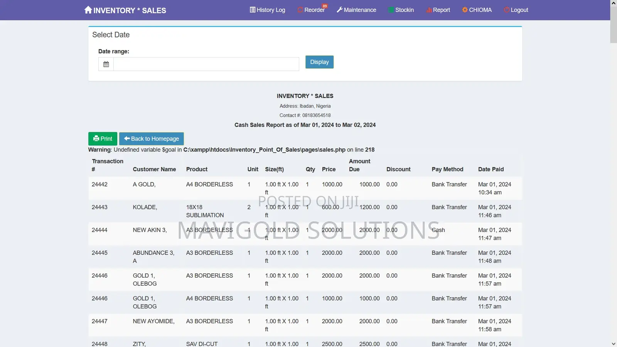
Task: Click the Report bar chart icon
Action: coord(429,10)
